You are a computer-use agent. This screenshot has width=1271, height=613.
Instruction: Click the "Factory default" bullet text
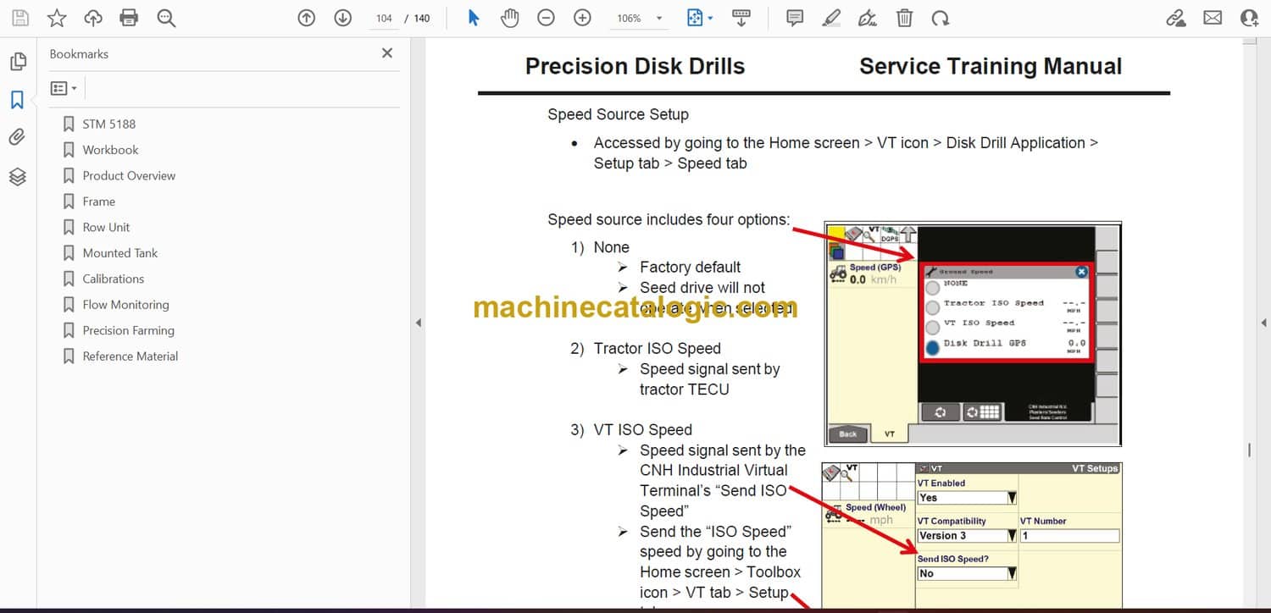coord(690,267)
